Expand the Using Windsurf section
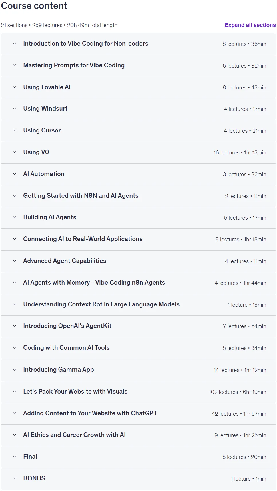Image resolution: width=277 pixels, height=491 pixels. coord(138,109)
